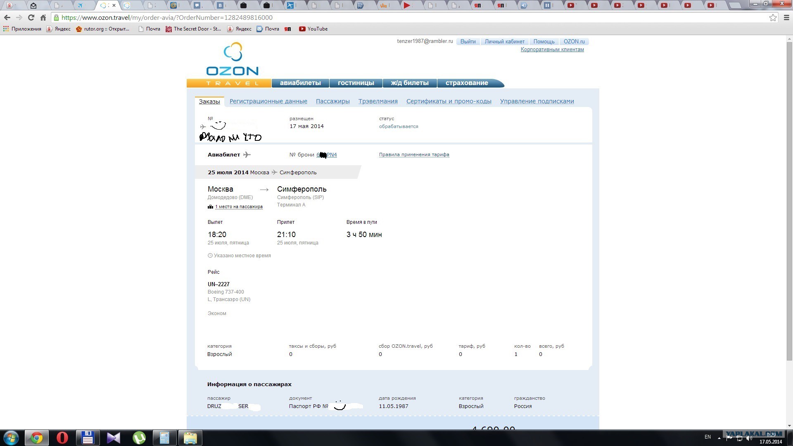Click the address bar URL

tap(167, 18)
